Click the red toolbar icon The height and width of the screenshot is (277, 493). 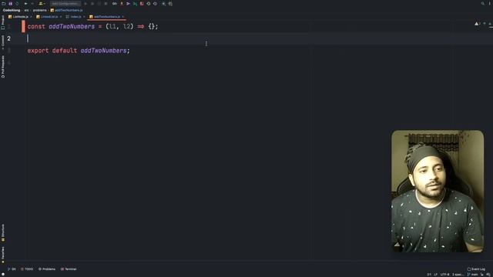[142, 4]
